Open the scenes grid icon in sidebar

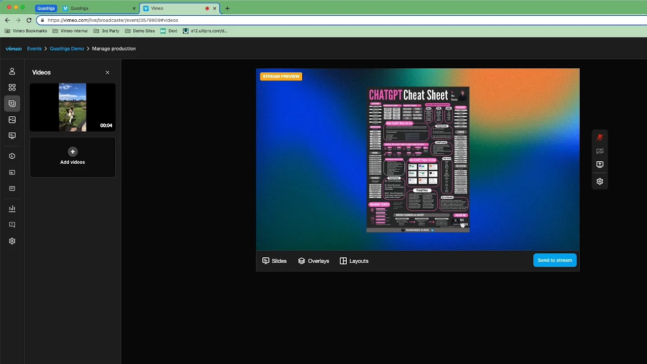click(12, 87)
